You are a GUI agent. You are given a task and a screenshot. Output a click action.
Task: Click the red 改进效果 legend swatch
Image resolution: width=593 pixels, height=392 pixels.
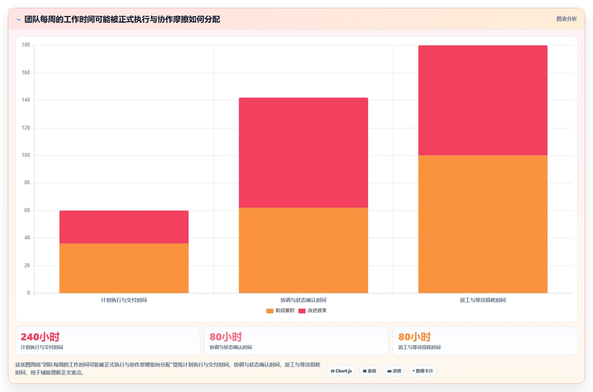click(x=302, y=311)
